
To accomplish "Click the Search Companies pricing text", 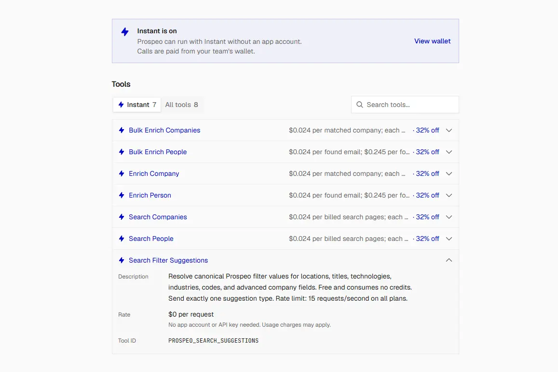I will pyautogui.click(x=348, y=217).
